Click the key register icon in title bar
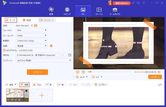 coord(133,3)
